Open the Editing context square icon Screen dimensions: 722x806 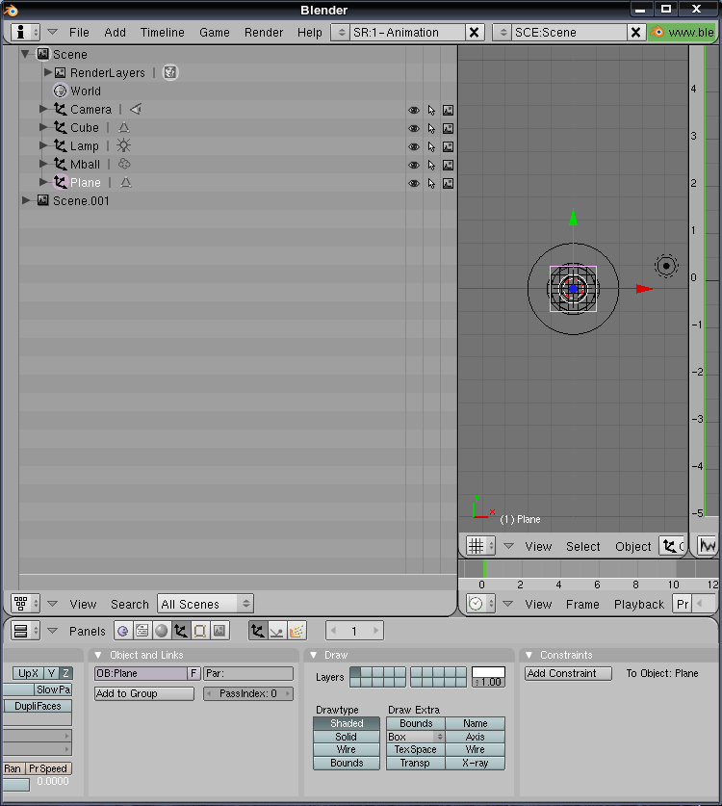click(x=200, y=631)
